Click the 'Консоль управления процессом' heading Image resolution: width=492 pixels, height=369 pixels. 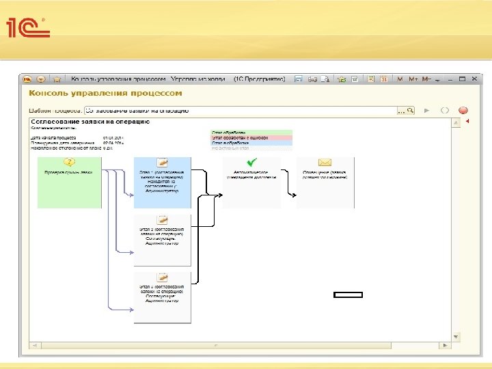[105, 93]
